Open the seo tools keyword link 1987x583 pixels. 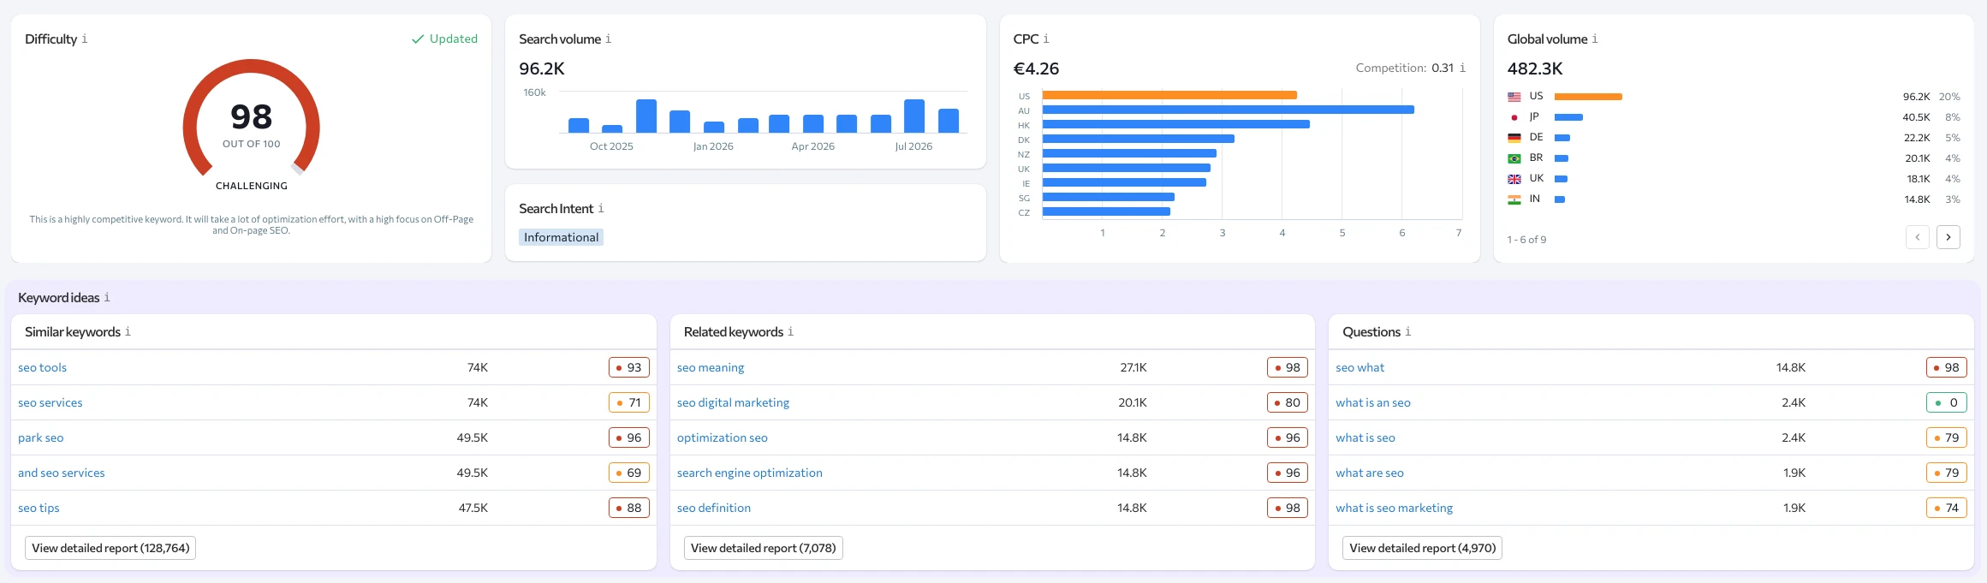42,368
